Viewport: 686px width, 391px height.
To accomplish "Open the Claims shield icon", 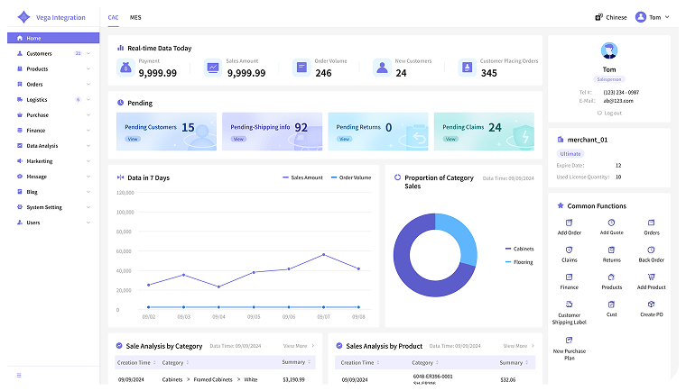I will pos(569,250).
